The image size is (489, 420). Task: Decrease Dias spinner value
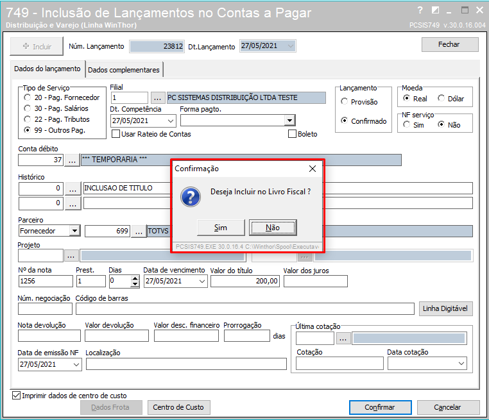pyautogui.click(x=135, y=284)
